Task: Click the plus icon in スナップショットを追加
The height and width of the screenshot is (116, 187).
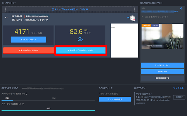Action: (53, 9)
